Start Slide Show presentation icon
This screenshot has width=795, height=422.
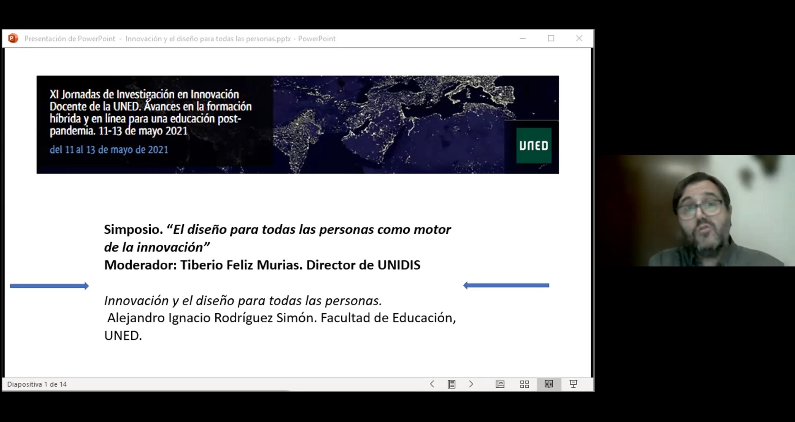pyautogui.click(x=573, y=384)
